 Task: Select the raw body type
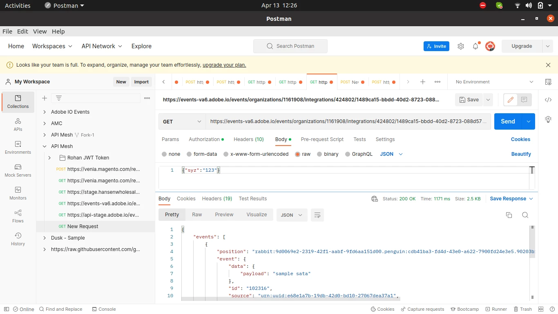coord(298,154)
